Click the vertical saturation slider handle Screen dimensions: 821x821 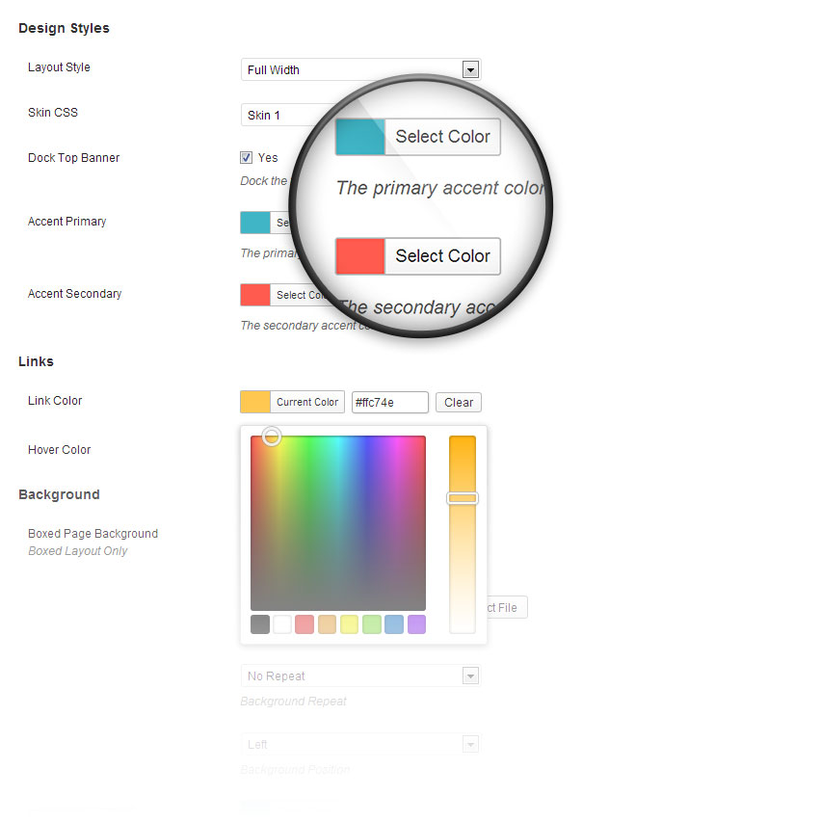pyautogui.click(x=463, y=498)
